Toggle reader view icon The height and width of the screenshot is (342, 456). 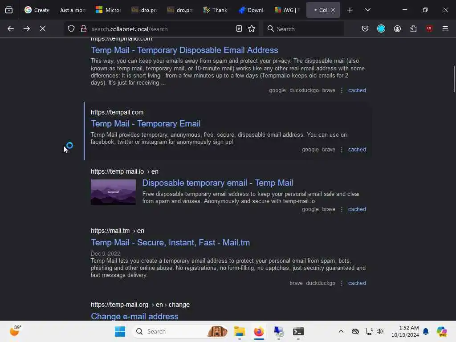pyautogui.click(x=239, y=28)
